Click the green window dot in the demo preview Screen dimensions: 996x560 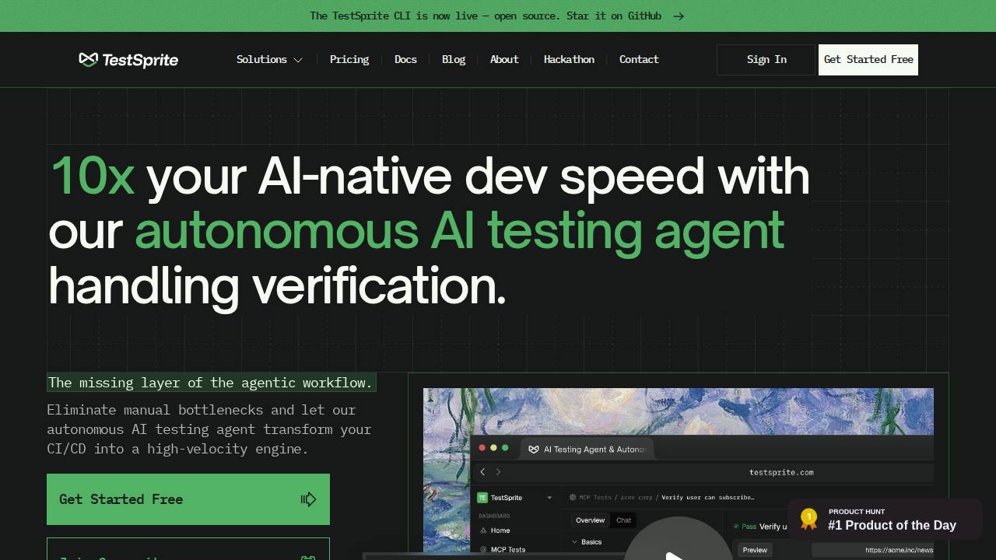[x=505, y=448]
